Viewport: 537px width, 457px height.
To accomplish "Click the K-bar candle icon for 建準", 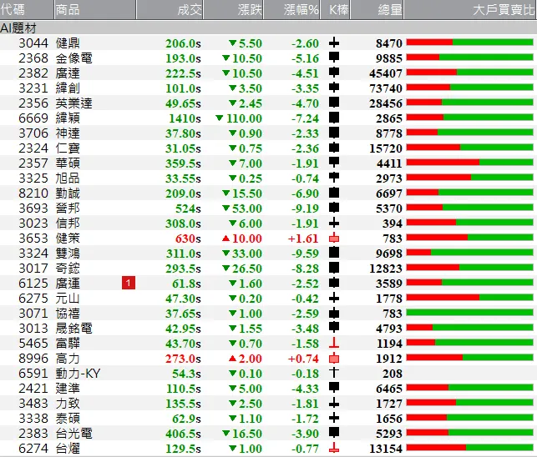I will coord(334,388).
